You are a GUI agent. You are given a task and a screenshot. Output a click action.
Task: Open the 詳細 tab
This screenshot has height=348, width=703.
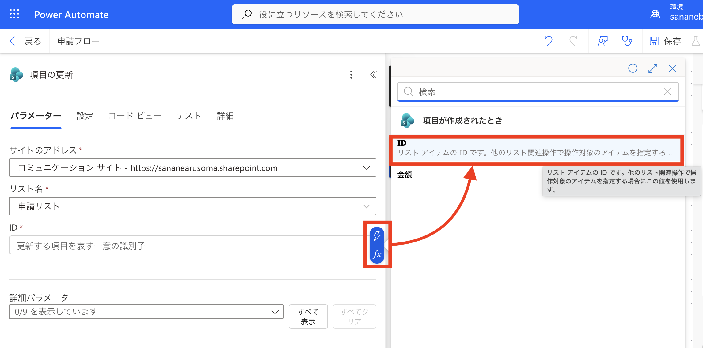(225, 116)
